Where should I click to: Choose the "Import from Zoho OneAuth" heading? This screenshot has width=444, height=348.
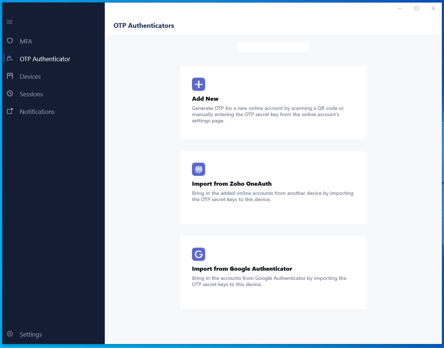pyautogui.click(x=232, y=184)
